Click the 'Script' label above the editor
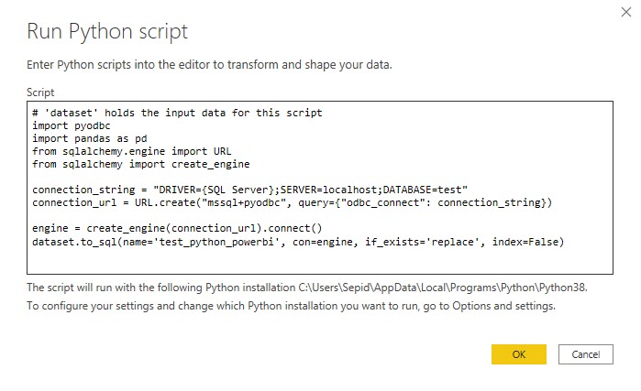The image size is (641, 391). tap(40, 92)
